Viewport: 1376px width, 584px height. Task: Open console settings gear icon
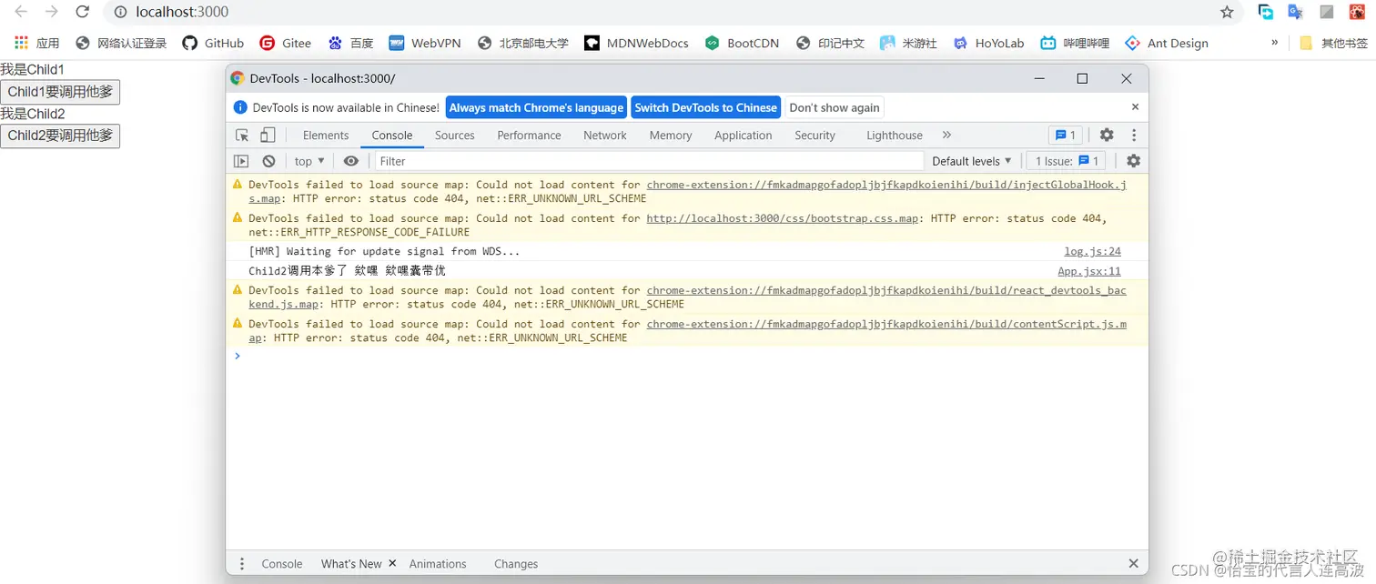(x=1133, y=161)
